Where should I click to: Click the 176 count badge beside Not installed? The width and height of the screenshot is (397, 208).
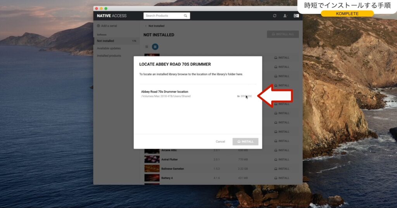point(134,41)
